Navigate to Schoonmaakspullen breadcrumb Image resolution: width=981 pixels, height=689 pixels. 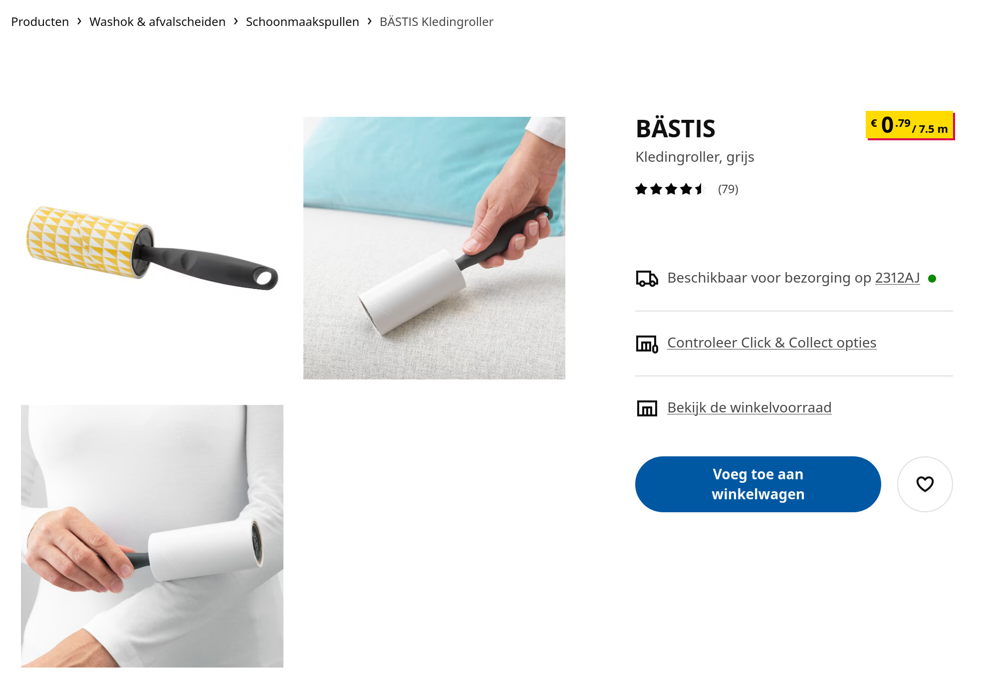pyautogui.click(x=302, y=22)
